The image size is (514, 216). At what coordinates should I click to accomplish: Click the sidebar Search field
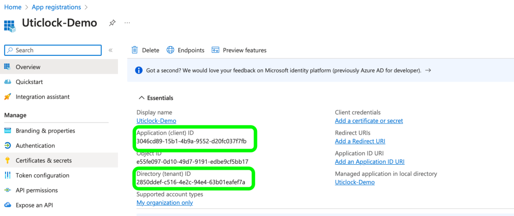click(53, 50)
